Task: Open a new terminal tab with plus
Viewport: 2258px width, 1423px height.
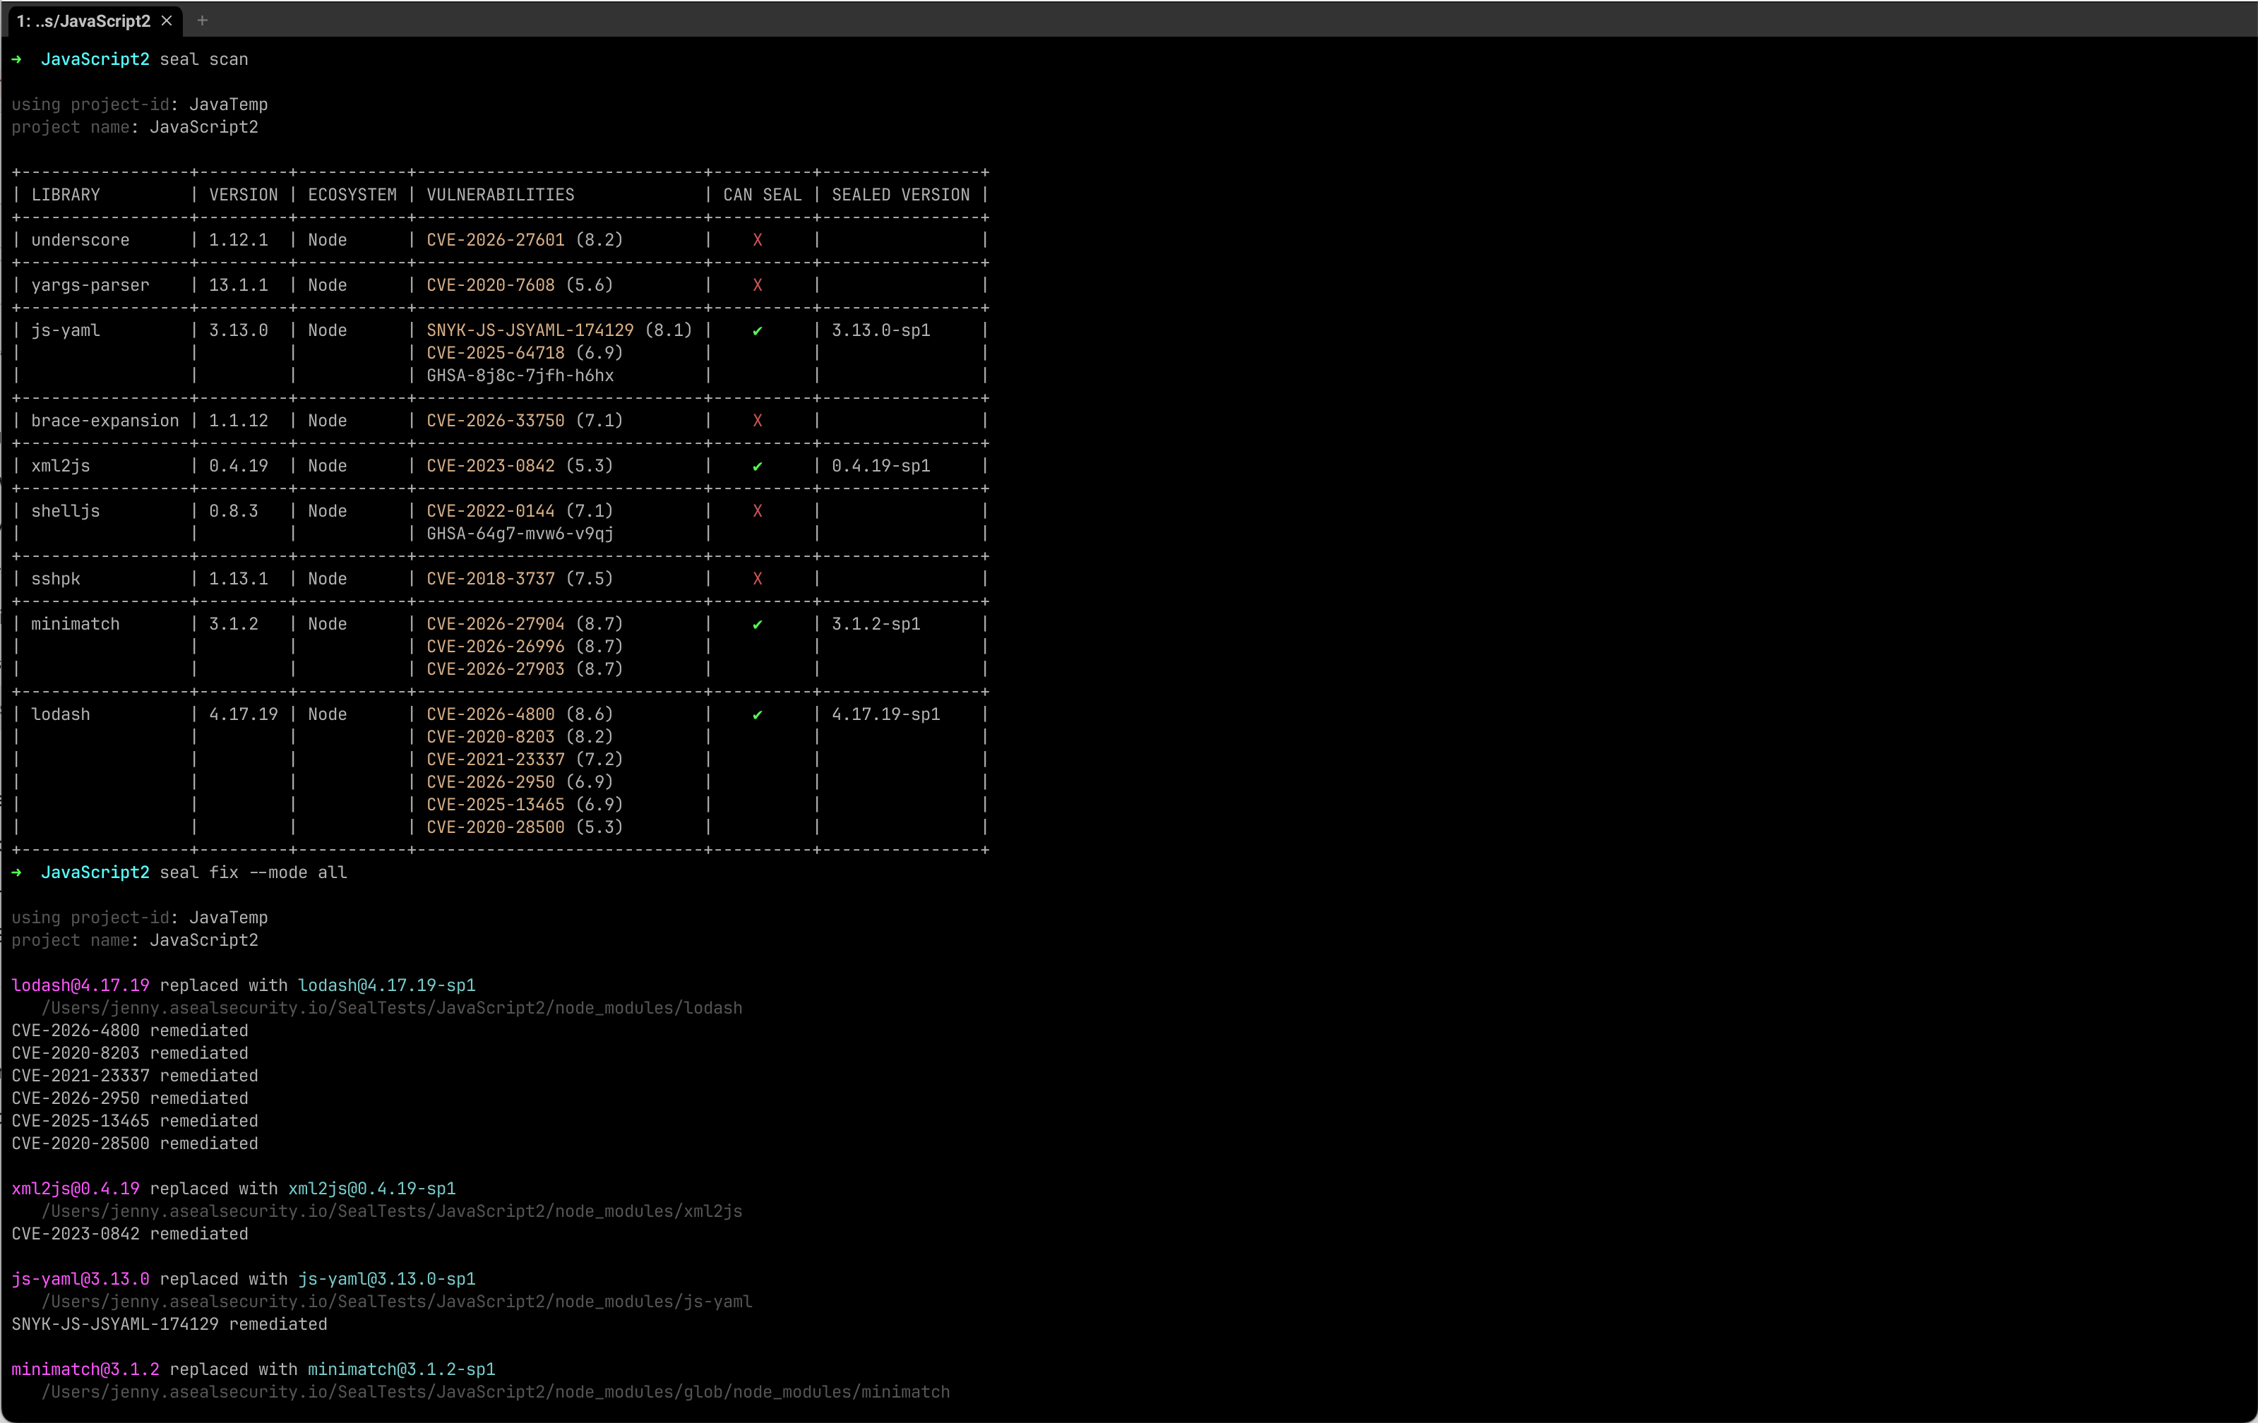Action: click(203, 20)
